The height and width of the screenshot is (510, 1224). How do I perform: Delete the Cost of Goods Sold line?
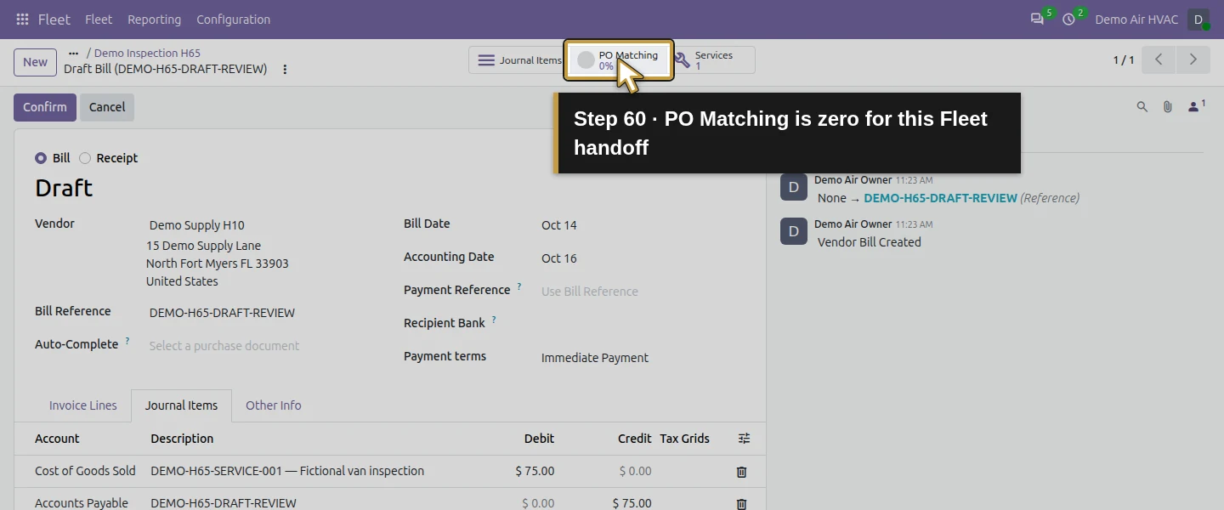point(741,472)
